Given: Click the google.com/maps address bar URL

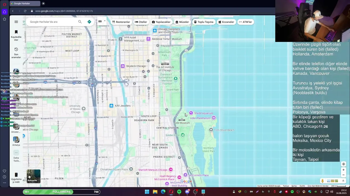Looking at the screenshot, I should coord(64,11).
